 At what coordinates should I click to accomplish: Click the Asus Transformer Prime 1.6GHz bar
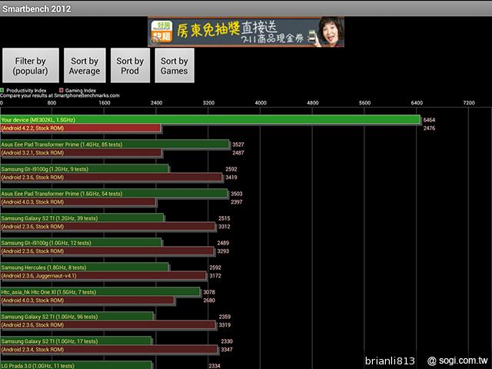(115, 194)
